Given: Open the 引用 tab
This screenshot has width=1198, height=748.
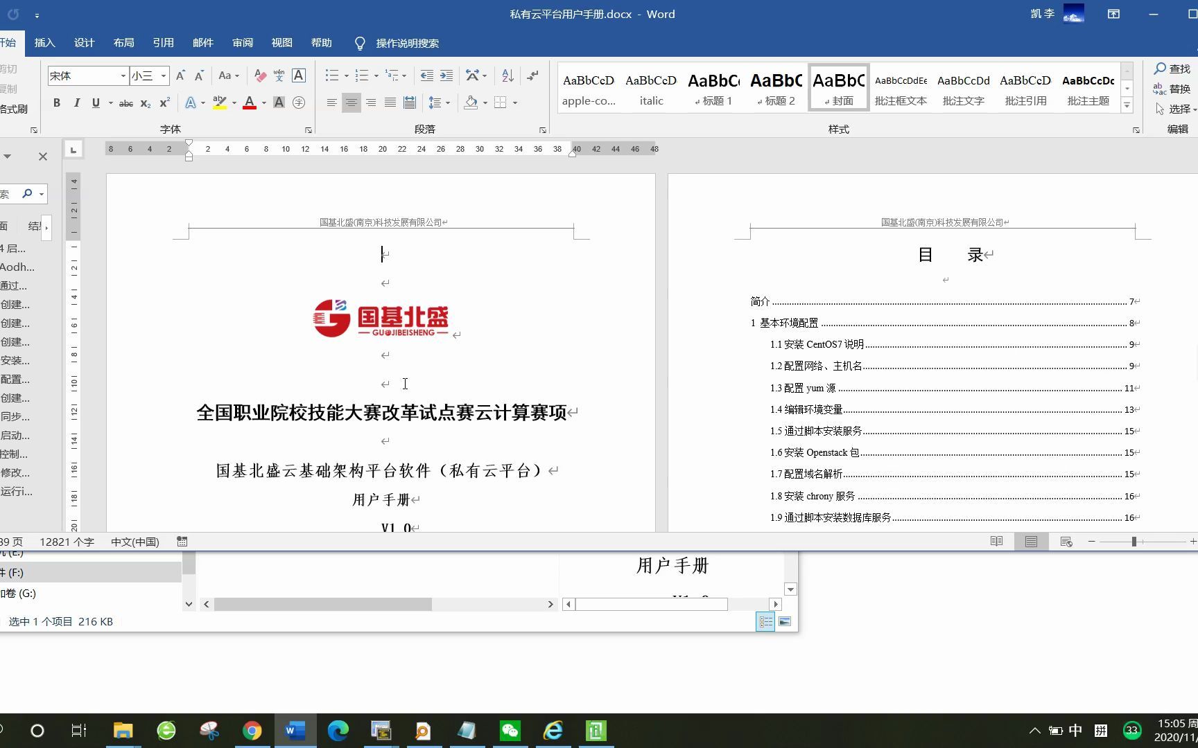Looking at the screenshot, I should coord(163,43).
